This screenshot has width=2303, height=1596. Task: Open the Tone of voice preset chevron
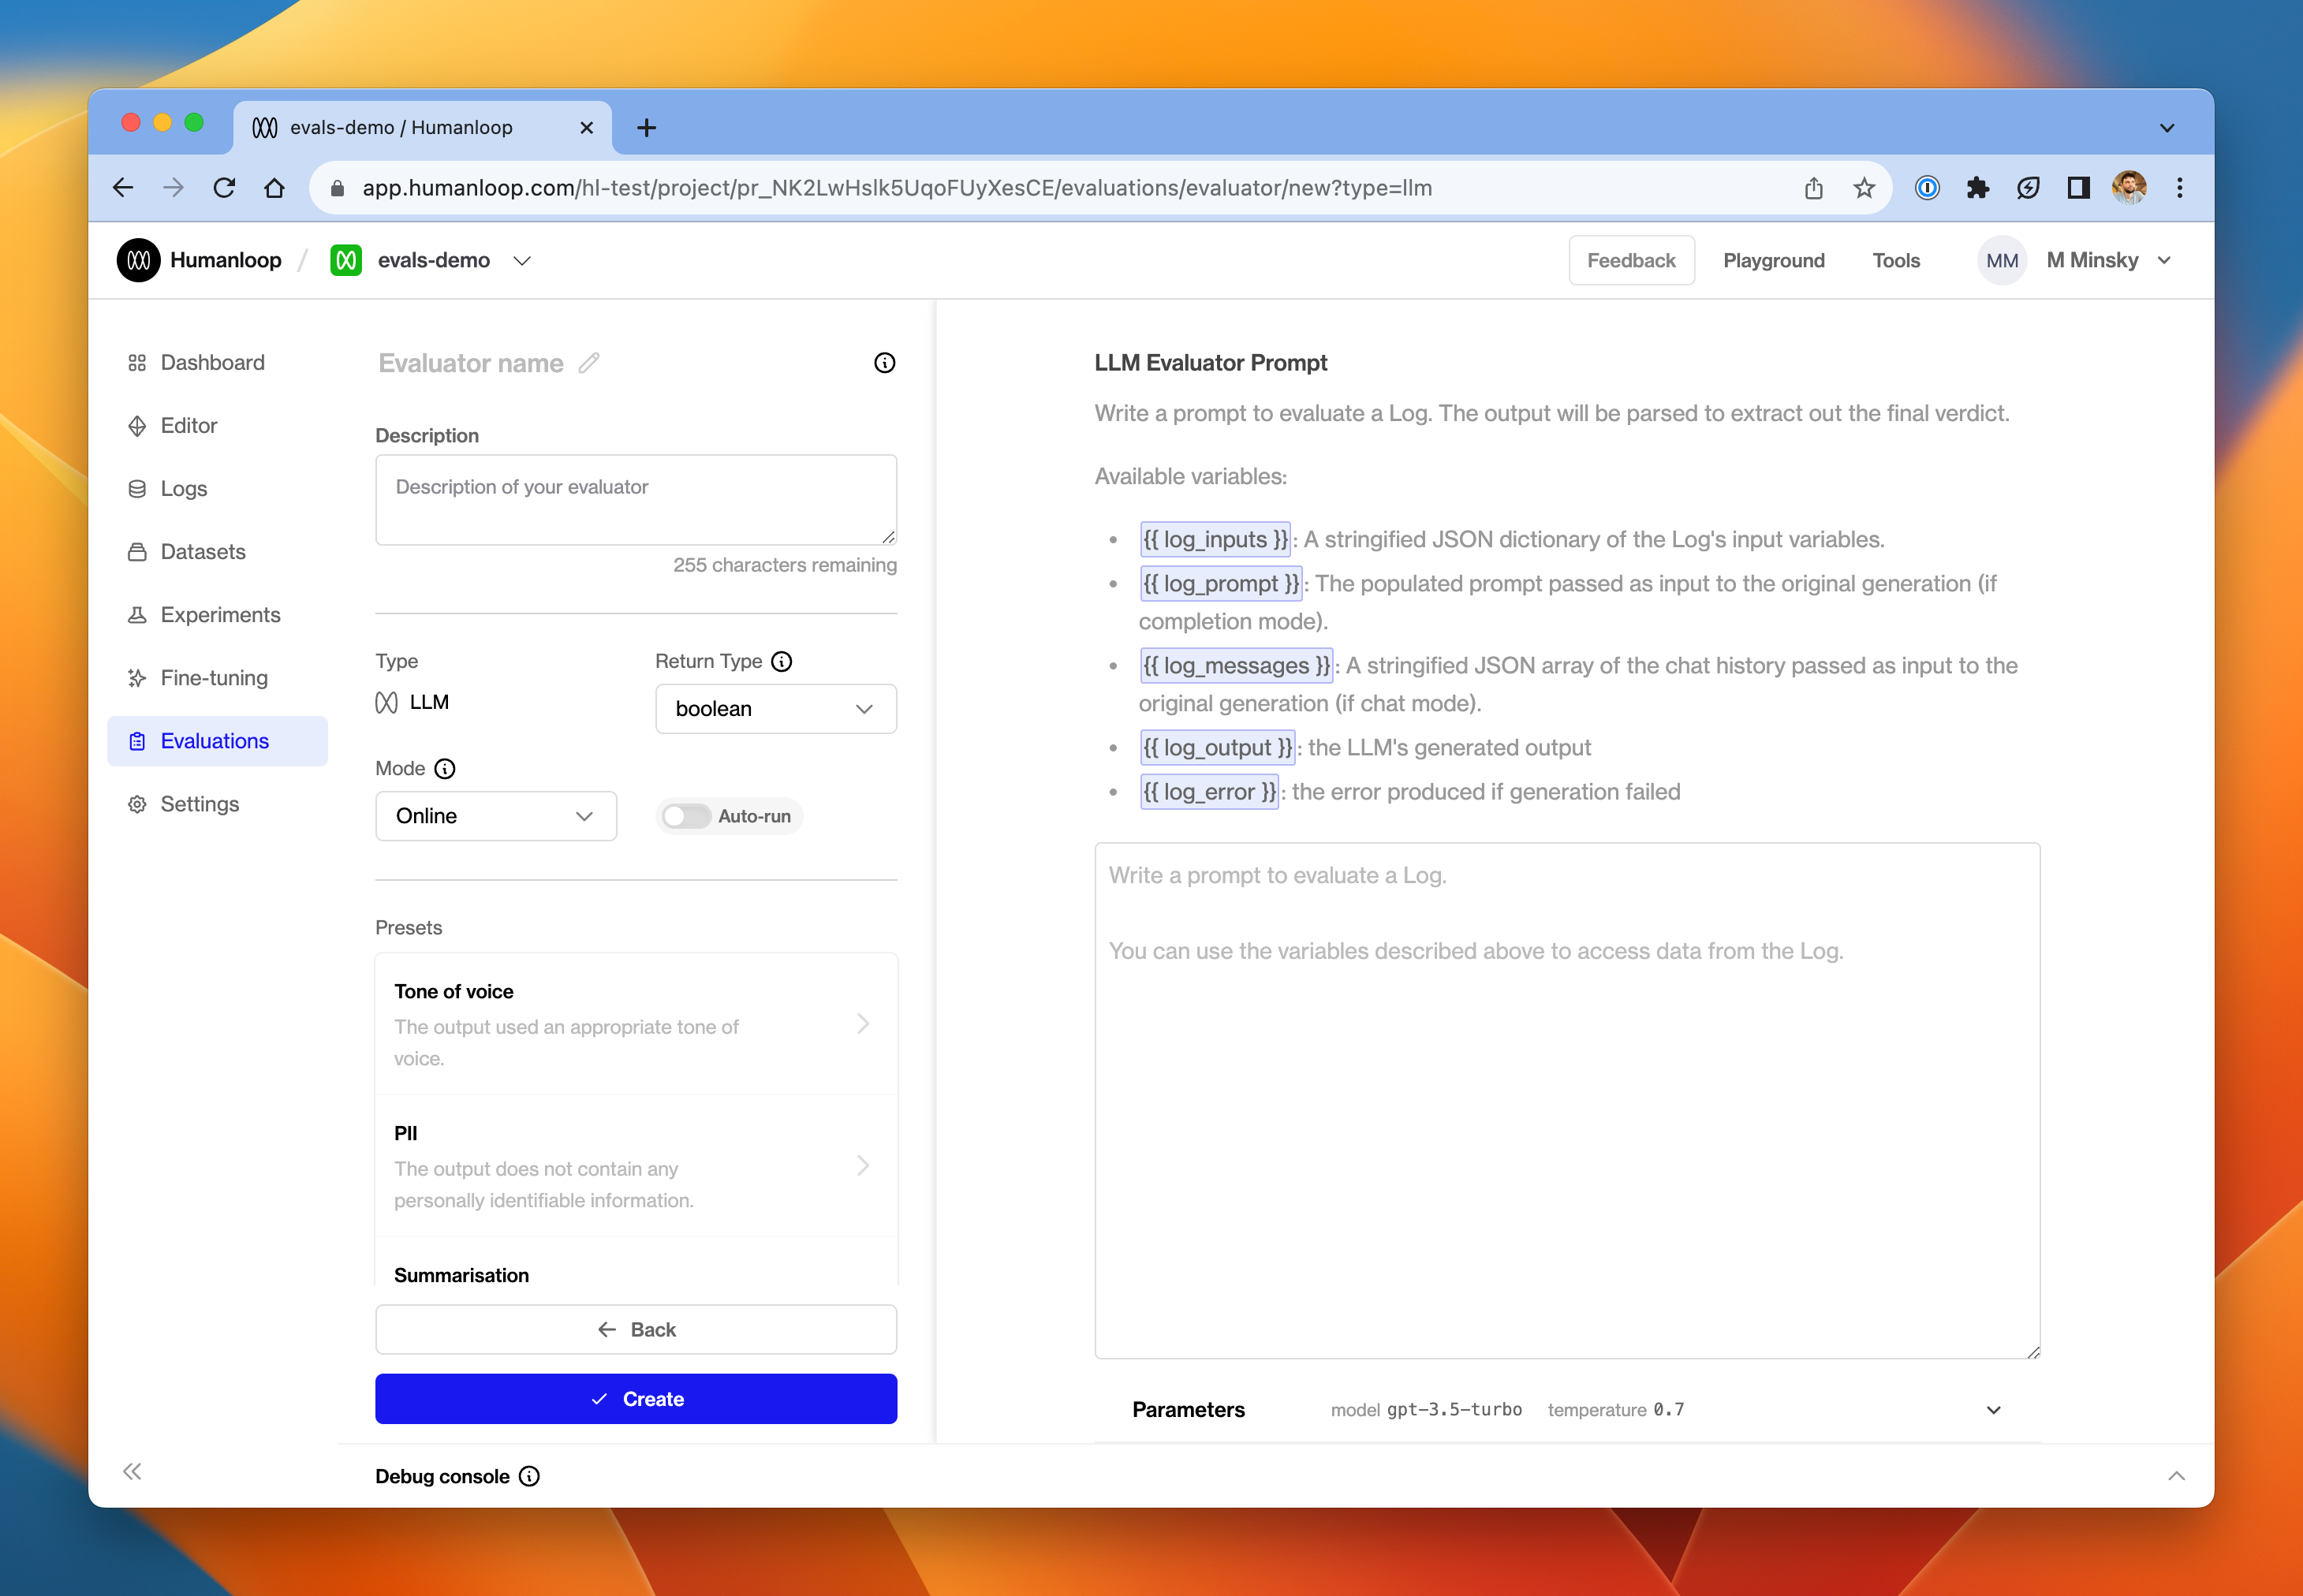click(x=863, y=1024)
